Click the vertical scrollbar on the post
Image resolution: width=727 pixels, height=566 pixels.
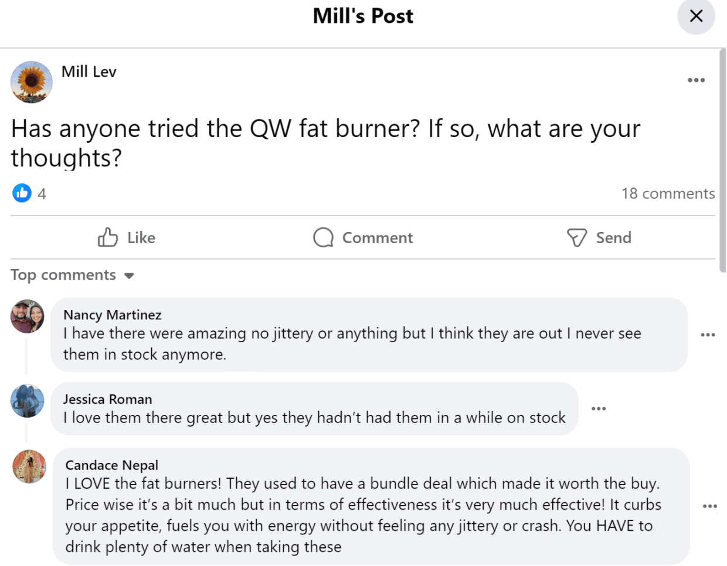pyautogui.click(x=722, y=161)
